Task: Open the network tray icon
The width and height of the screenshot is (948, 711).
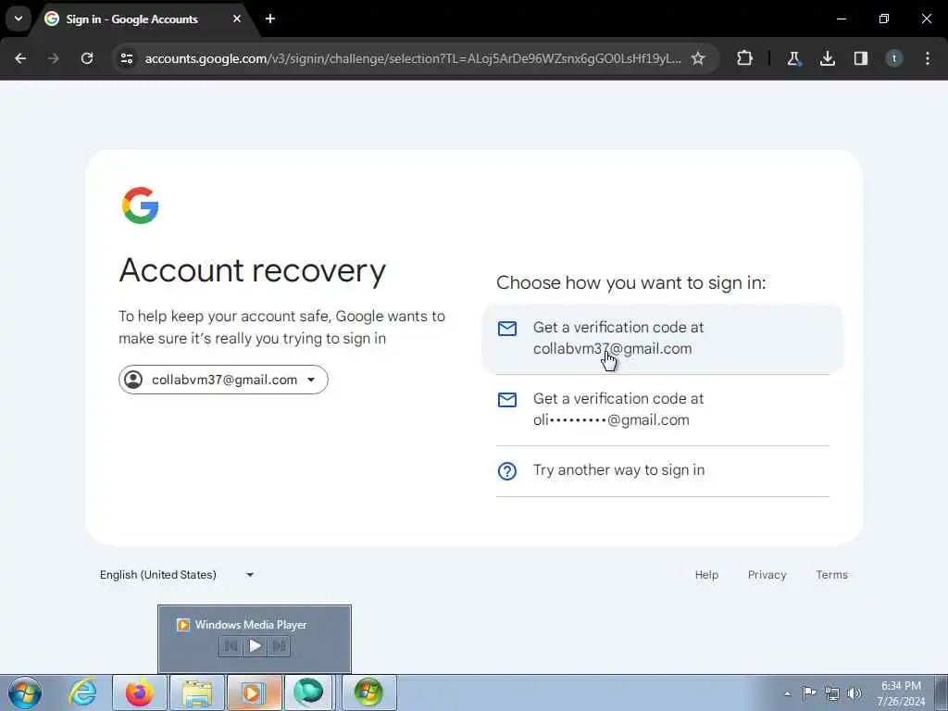Action: [832, 693]
